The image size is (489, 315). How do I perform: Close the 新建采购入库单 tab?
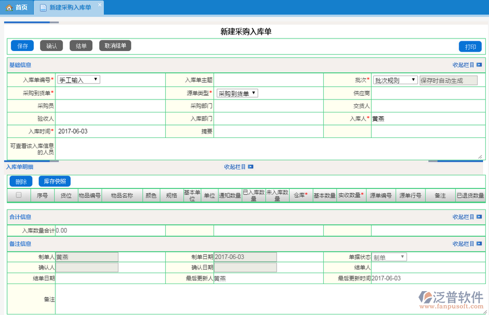pos(99,5)
